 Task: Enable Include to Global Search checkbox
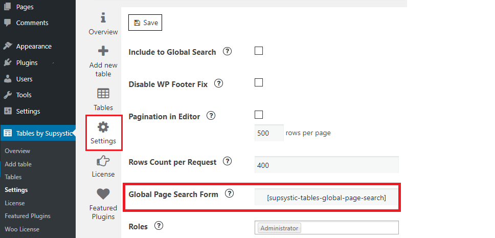pyautogui.click(x=259, y=51)
